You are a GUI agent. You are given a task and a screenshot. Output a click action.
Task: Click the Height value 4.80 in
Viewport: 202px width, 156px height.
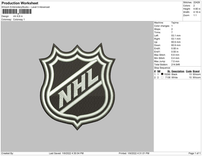197,9
